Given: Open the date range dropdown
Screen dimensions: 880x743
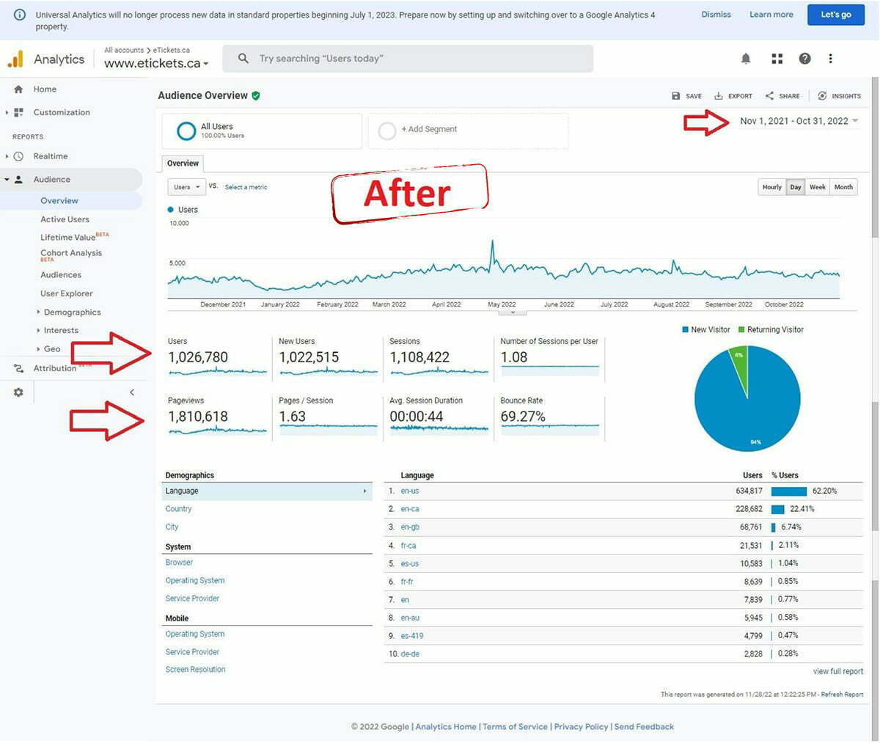Looking at the screenshot, I should tap(798, 121).
